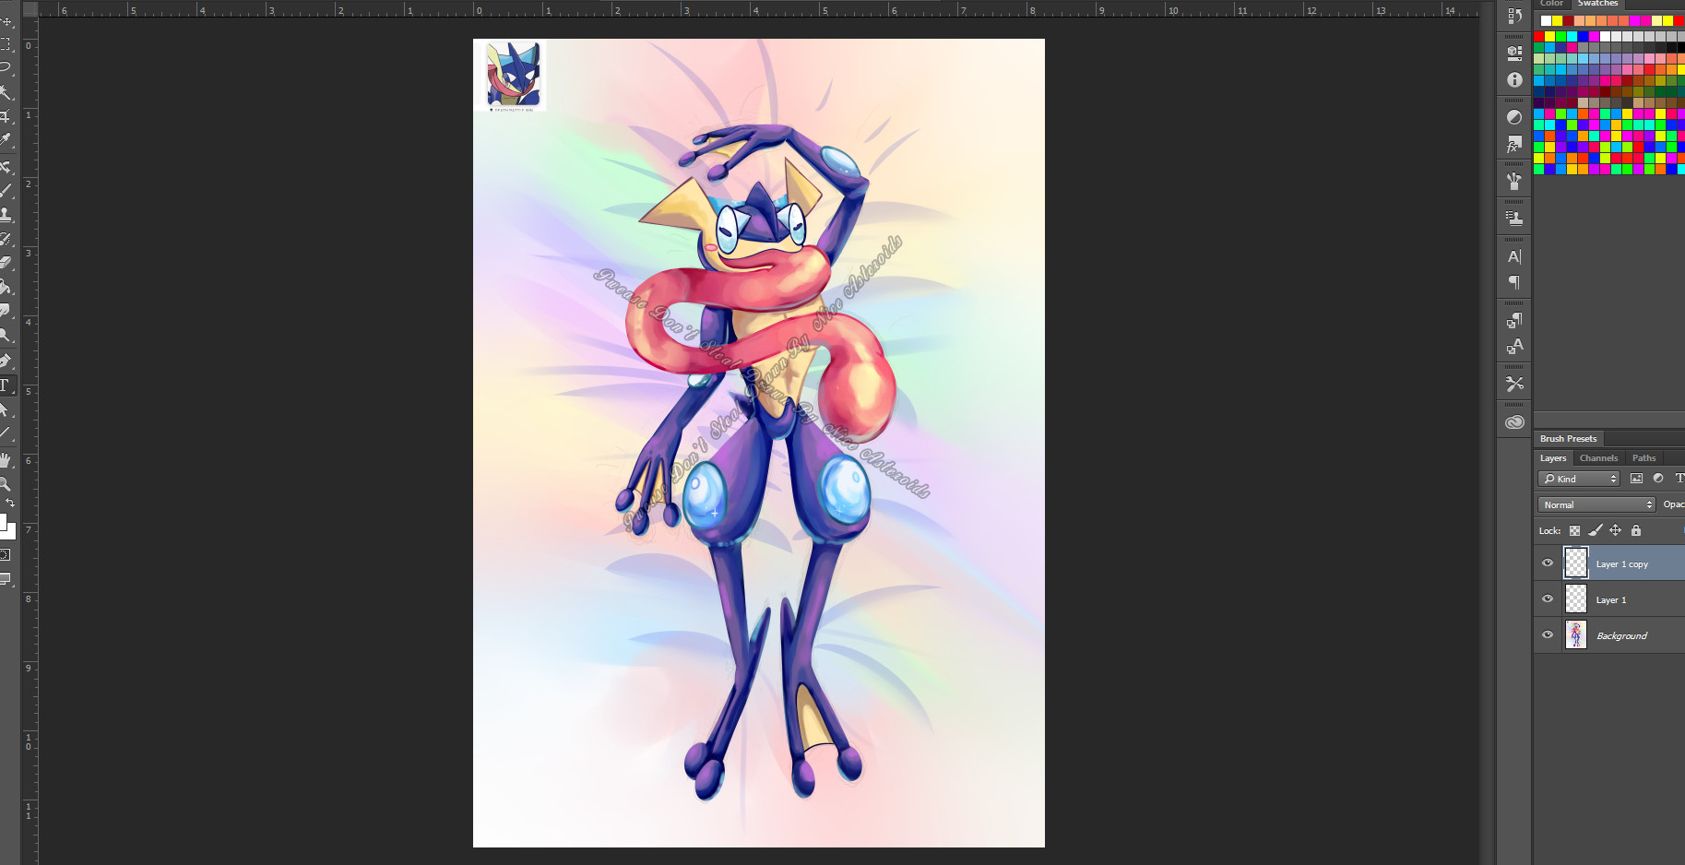
Task: Select the Path Selection tool
Action: click(x=6, y=409)
